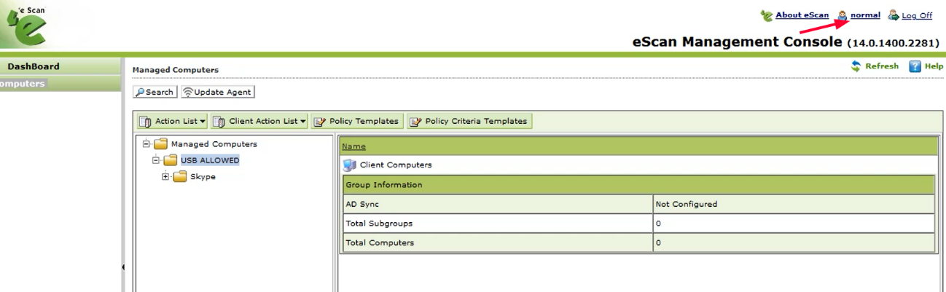Collapse the sidebar with the splitter arrow
This screenshot has height=292, width=946.
click(123, 267)
